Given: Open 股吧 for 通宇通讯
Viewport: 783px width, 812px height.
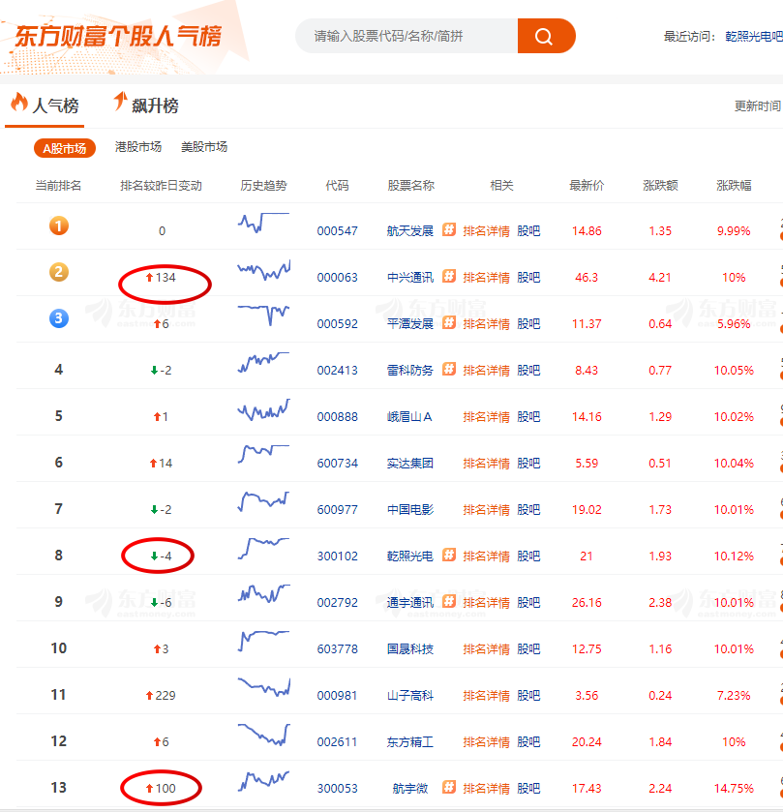Looking at the screenshot, I should [x=528, y=602].
